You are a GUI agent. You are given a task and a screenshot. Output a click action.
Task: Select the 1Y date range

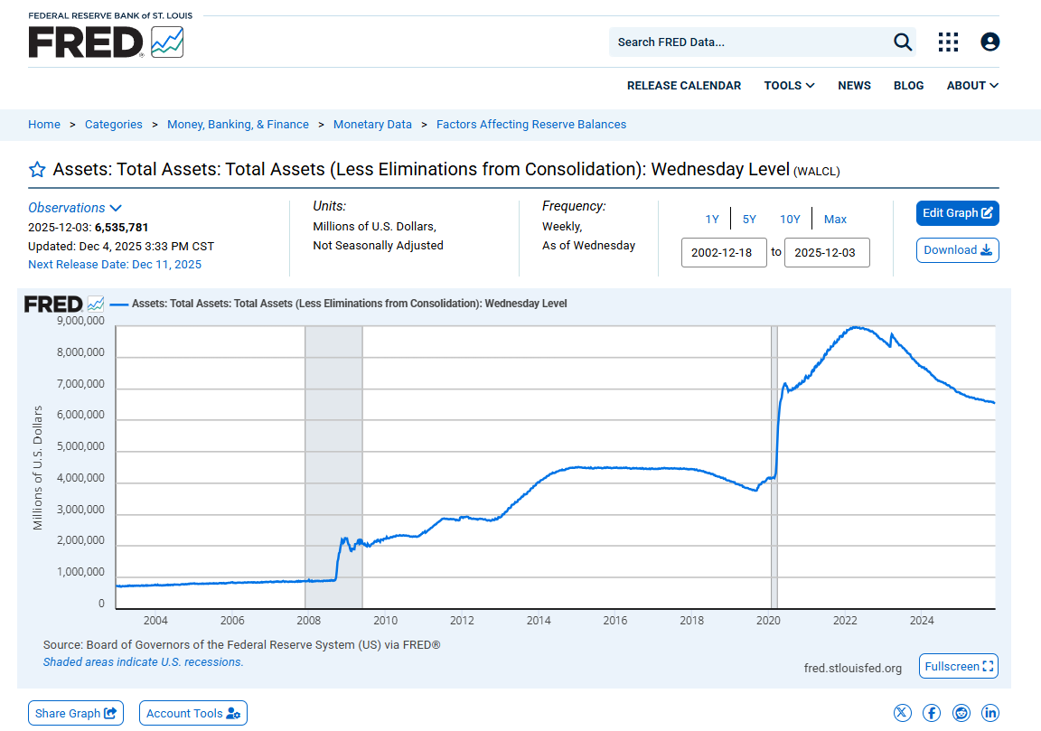712,219
